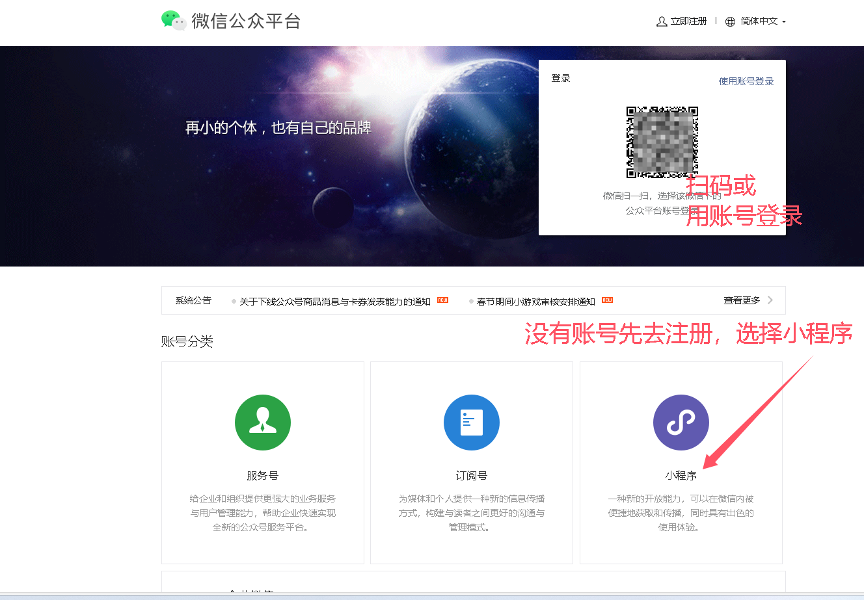864x600 pixels.
Task: Open notice 关于下线公众号商品消息与卡券发表能力的通知
Action: (x=335, y=302)
